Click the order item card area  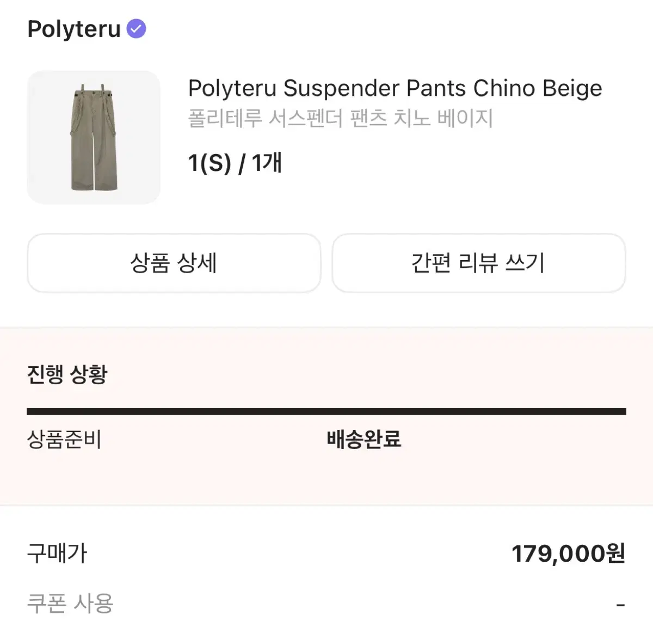click(x=326, y=137)
